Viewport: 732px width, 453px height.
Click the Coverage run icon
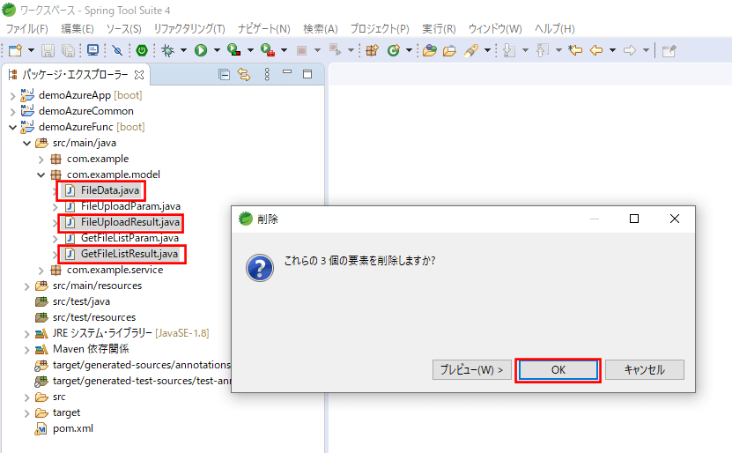(x=234, y=50)
